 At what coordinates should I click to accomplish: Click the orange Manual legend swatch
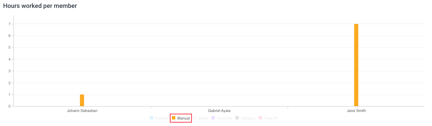pos(174,118)
